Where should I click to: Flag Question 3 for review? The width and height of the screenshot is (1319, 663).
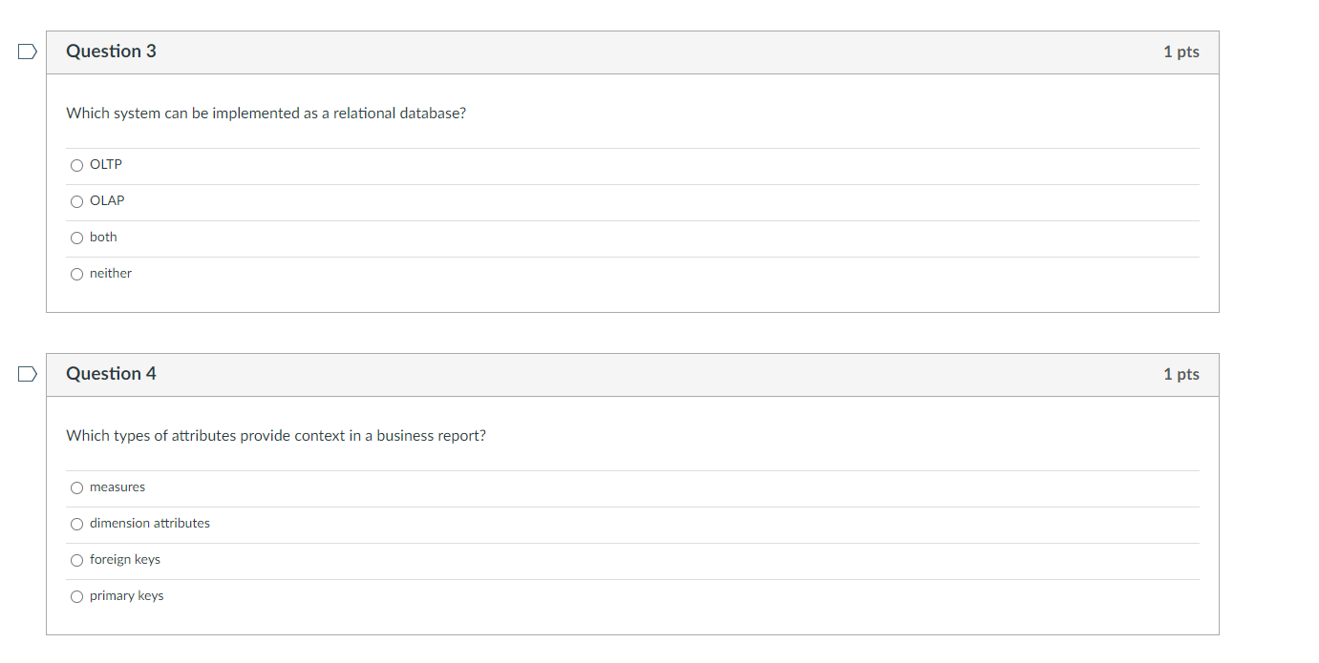point(28,52)
